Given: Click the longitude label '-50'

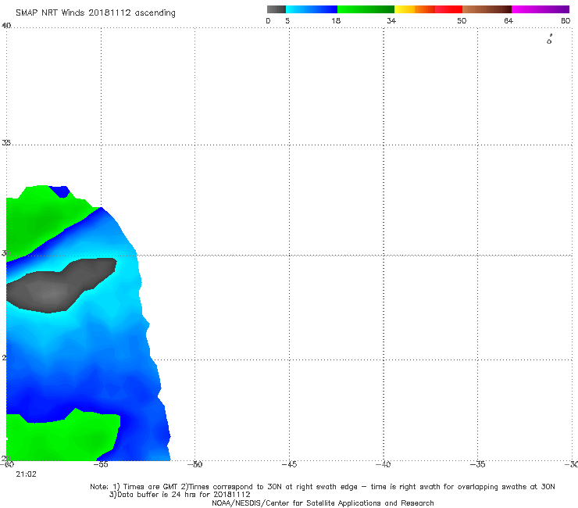Looking at the screenshot, I should coord(194,464).
